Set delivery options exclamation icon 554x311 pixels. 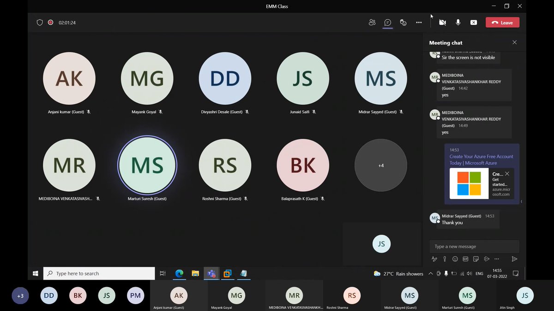click(x=445, y=259)
